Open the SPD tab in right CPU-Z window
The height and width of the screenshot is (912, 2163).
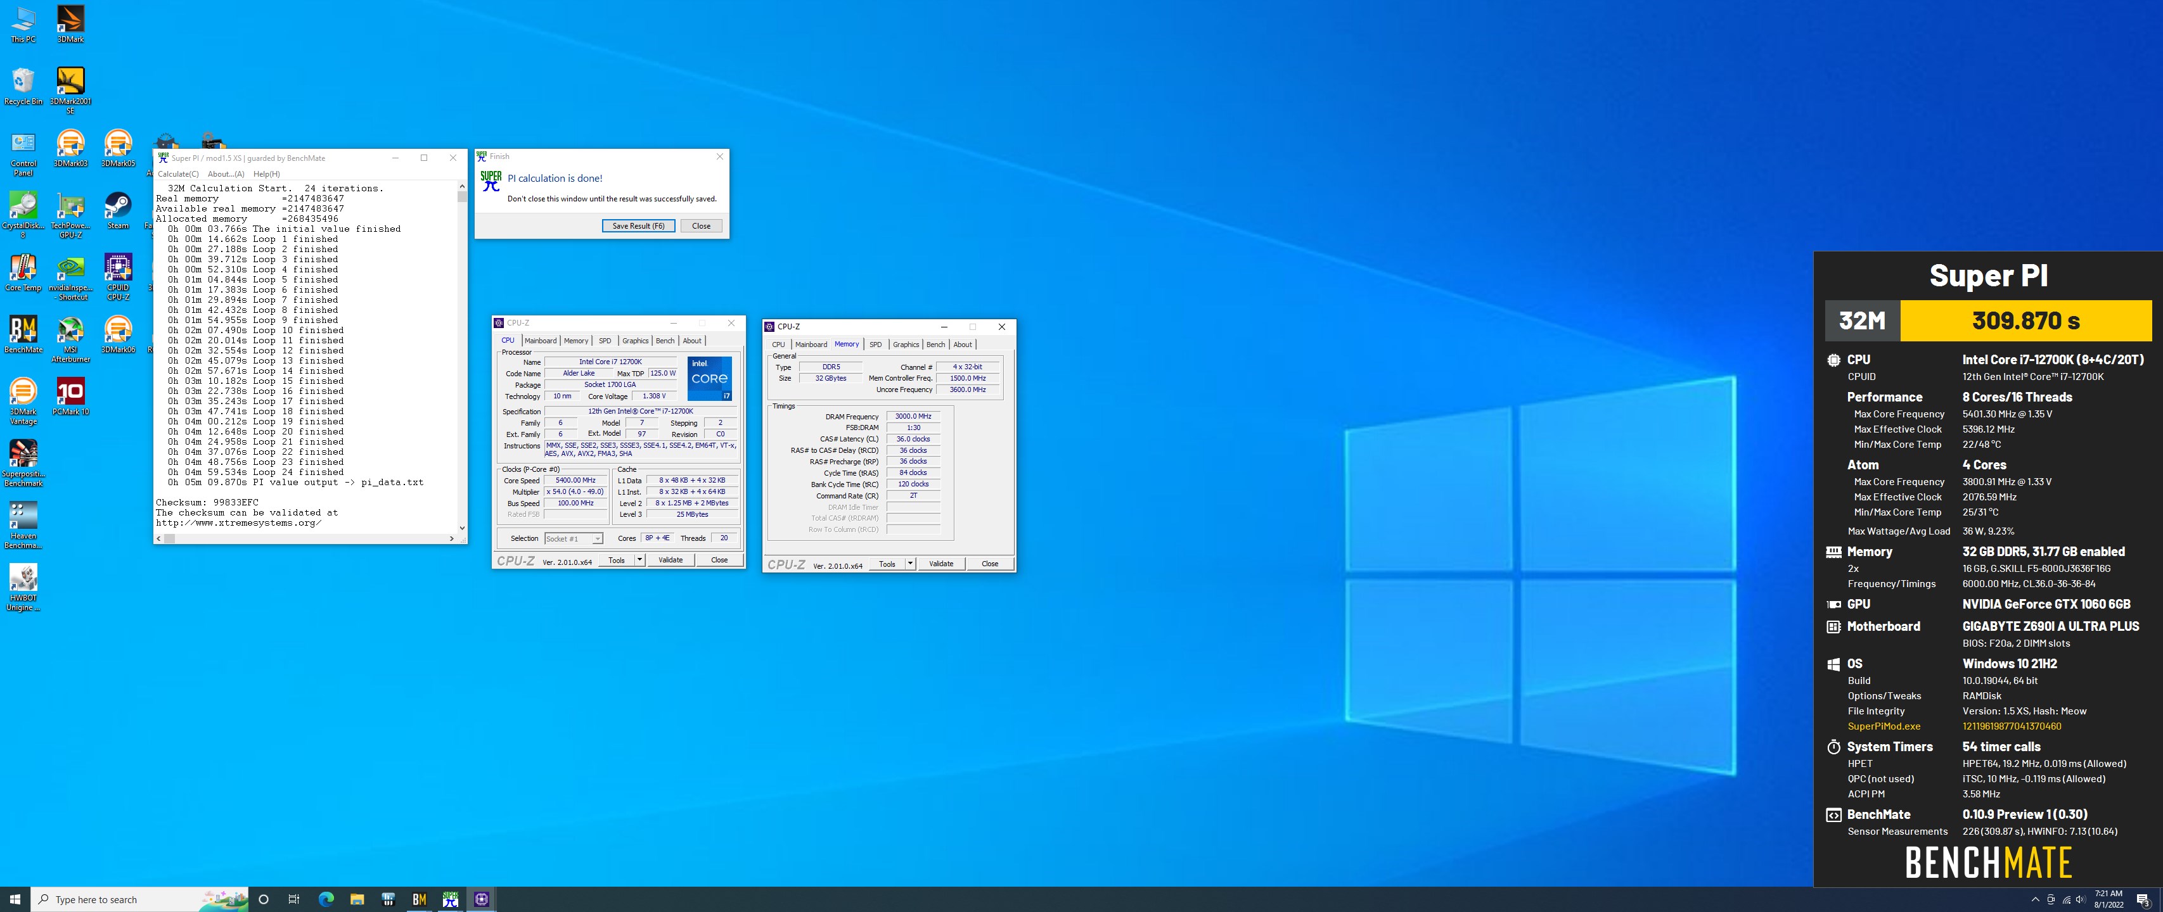pos(876,345)
